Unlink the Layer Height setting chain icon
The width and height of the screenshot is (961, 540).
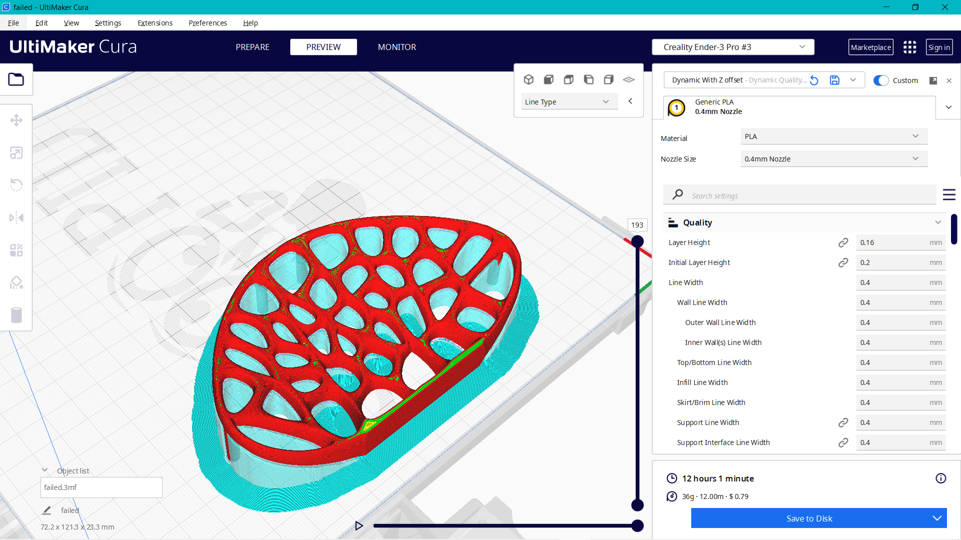point(843,242)
